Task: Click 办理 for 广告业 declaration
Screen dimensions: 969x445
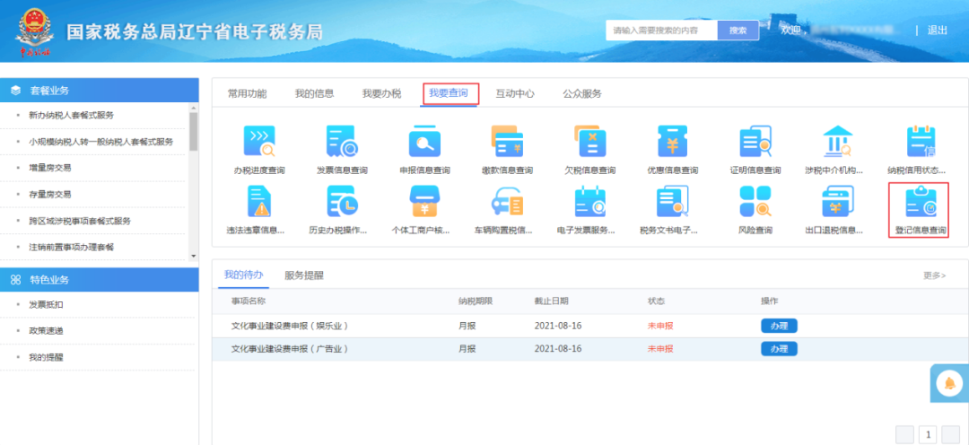Action: click(x=779, y=349)
